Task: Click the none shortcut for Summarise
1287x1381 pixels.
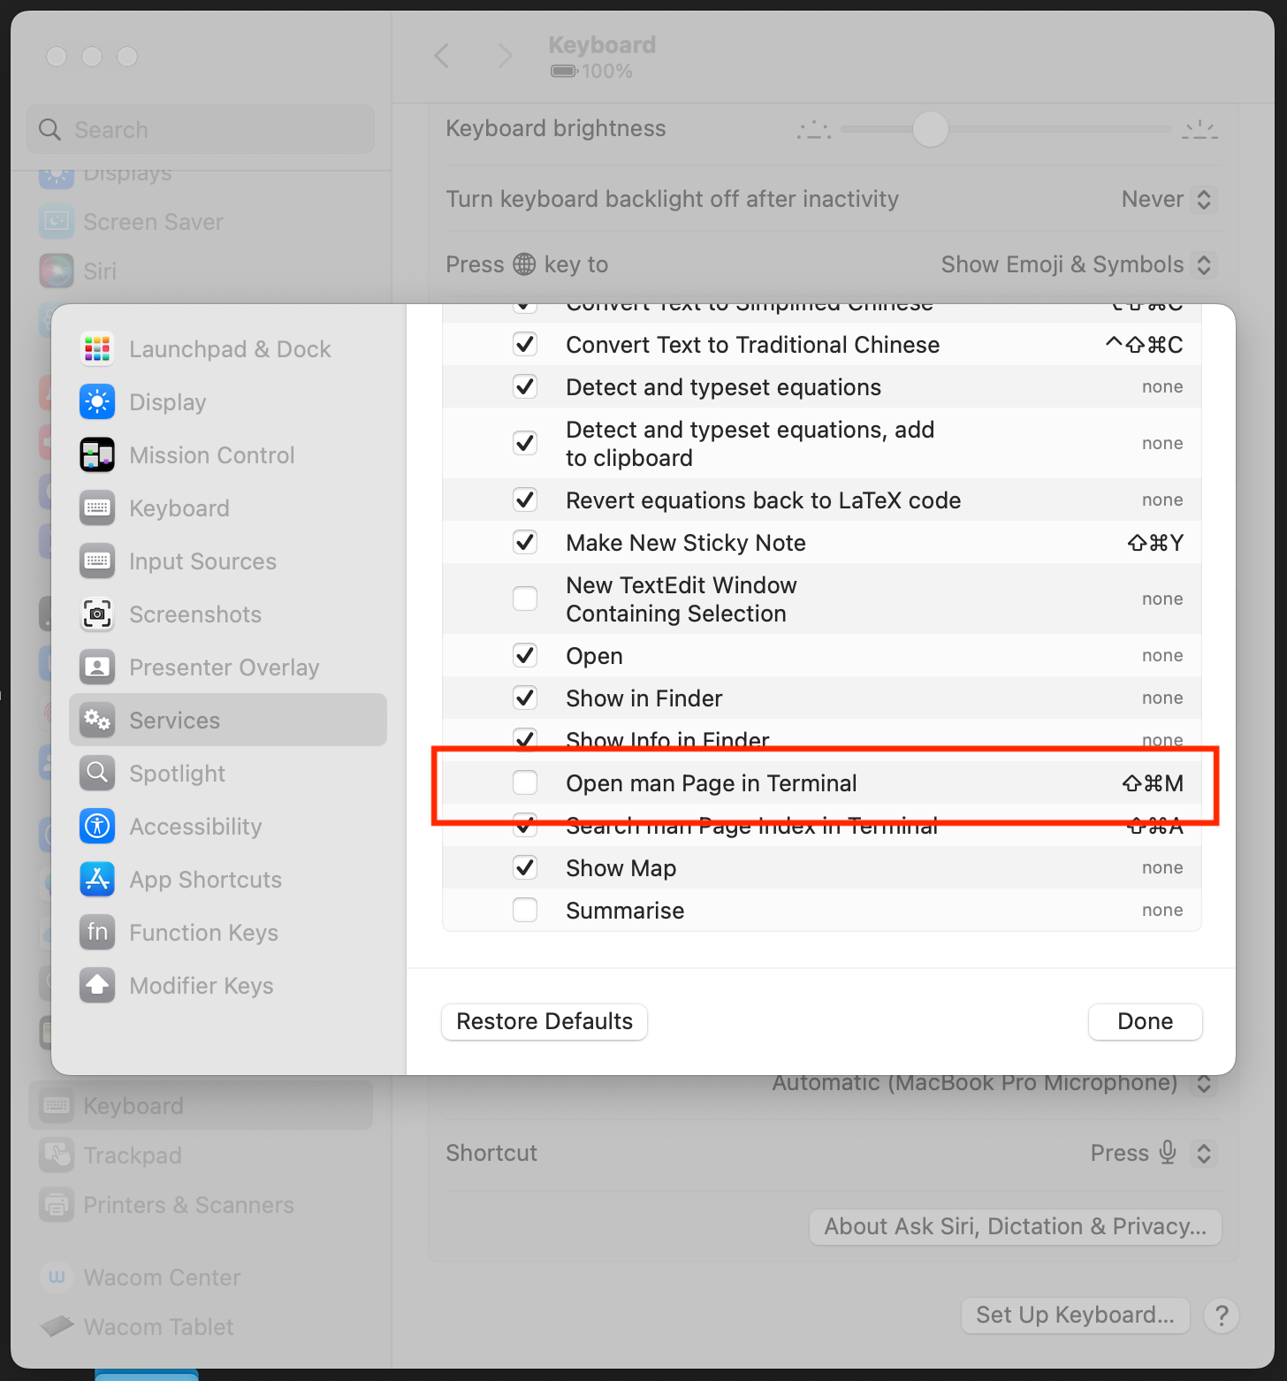Action: click(x=1162, y=910)
